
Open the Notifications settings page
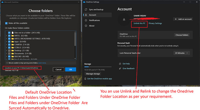[97, 20]
